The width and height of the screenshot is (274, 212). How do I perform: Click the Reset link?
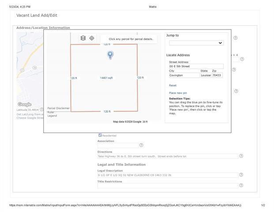tap(173, 85)
